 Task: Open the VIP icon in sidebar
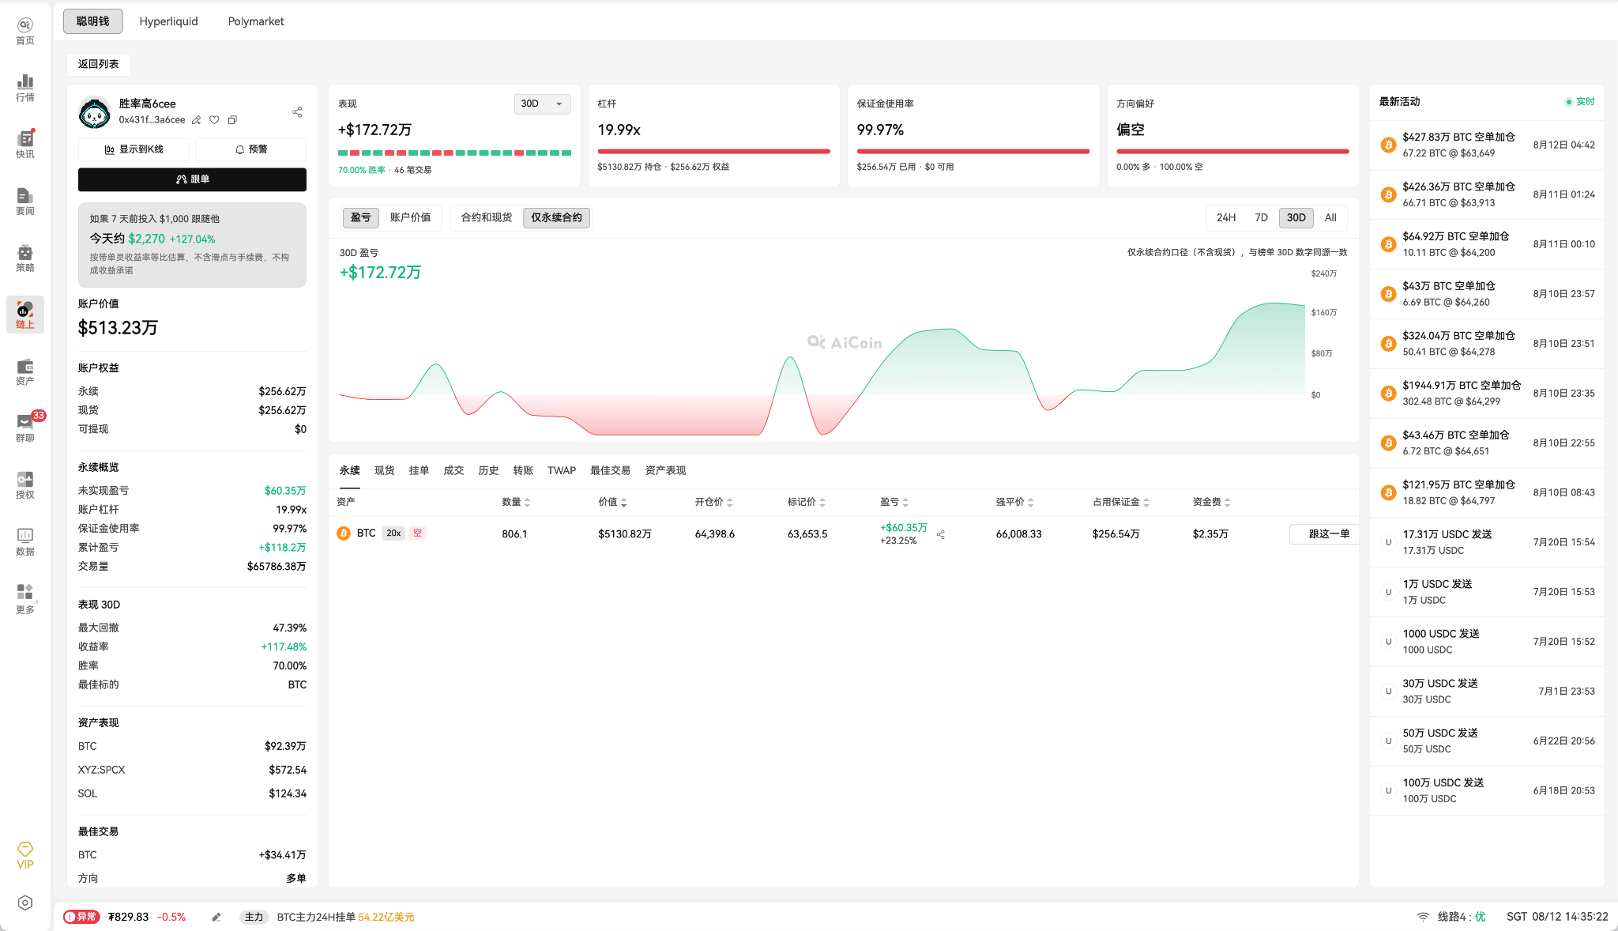click(25, 856)
